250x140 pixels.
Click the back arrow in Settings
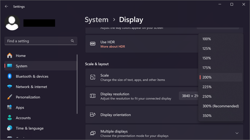tap(7, 6)
